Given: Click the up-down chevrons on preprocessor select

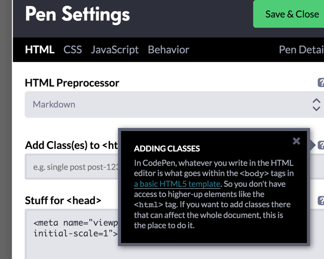Looking at the screenshot, I should pos(316,104).
